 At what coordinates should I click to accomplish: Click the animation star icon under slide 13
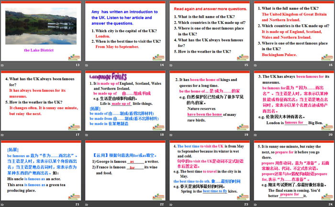(x=3, y=65)
